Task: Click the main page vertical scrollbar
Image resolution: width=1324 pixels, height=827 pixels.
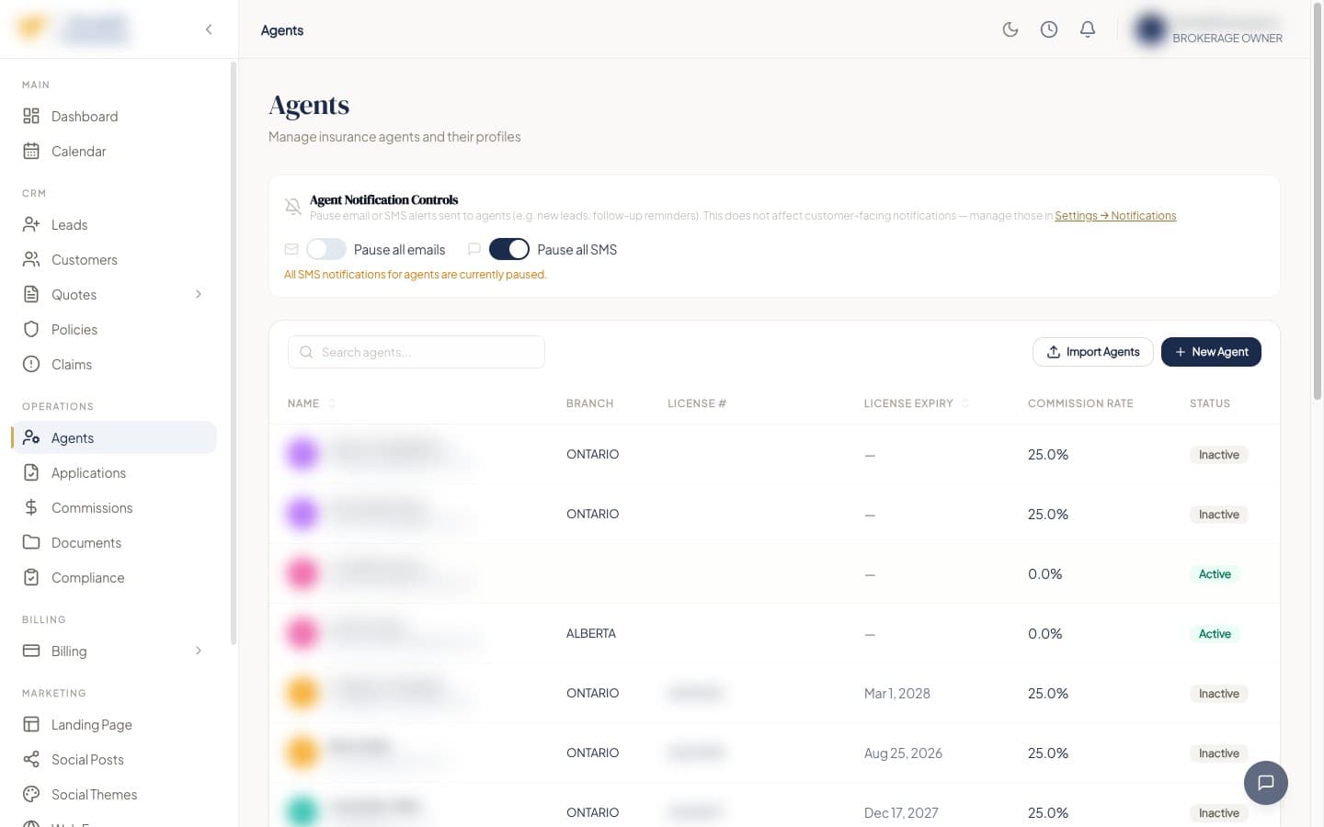Action: 1318,202
